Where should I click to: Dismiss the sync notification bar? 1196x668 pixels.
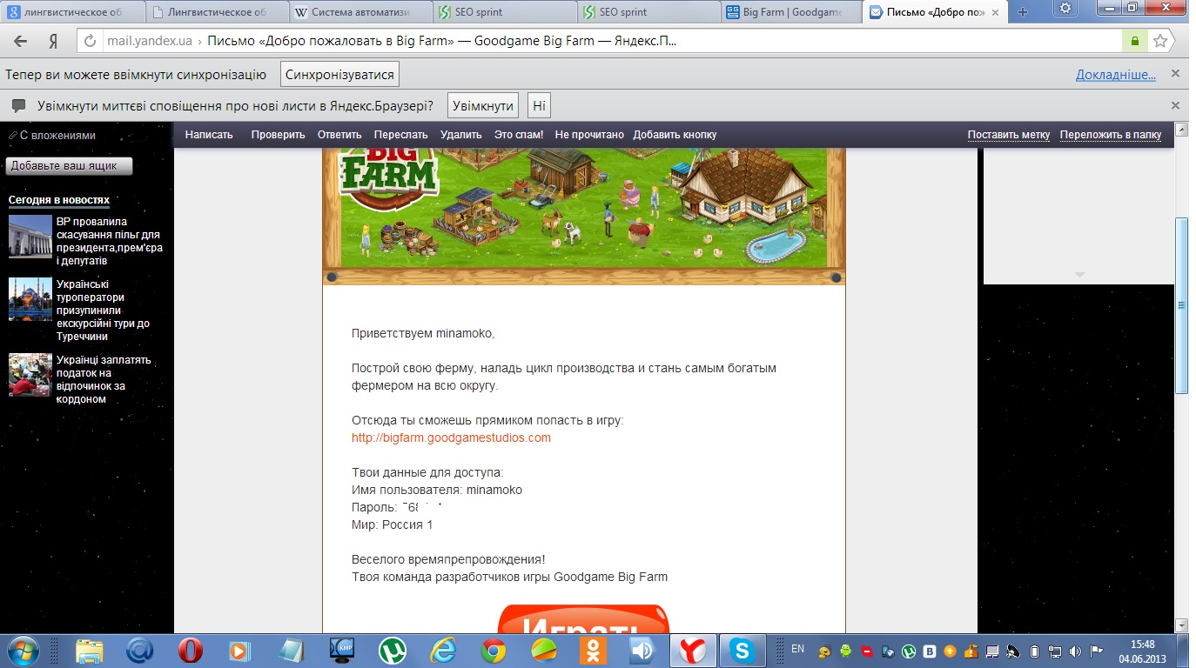tap(1175, 74)
